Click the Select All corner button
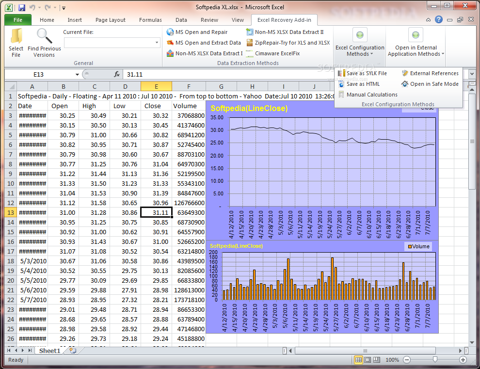 [11, 86]
